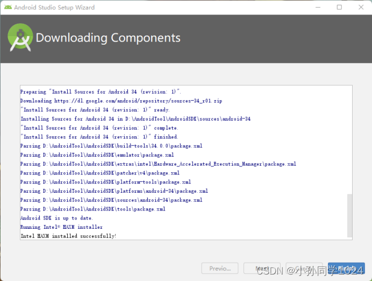The image size is (372, 281).
Task: Click the 'Preparing Install Sources' log line
Action: click(x=101, y=92)
